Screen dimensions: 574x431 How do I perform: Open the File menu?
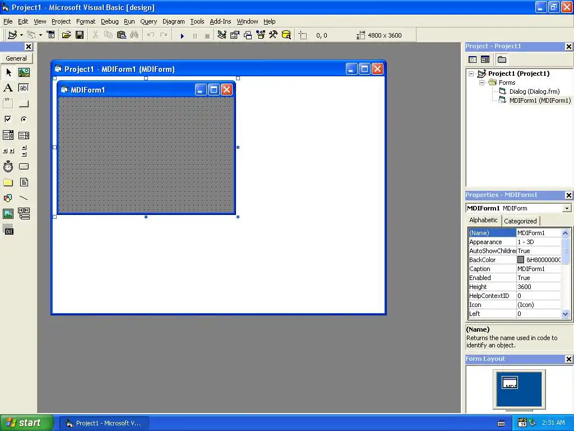point(8,21)
